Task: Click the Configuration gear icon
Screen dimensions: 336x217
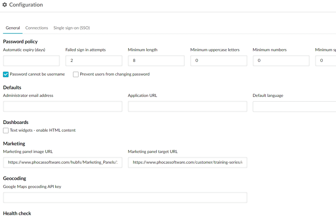Action: click(5, 5)
